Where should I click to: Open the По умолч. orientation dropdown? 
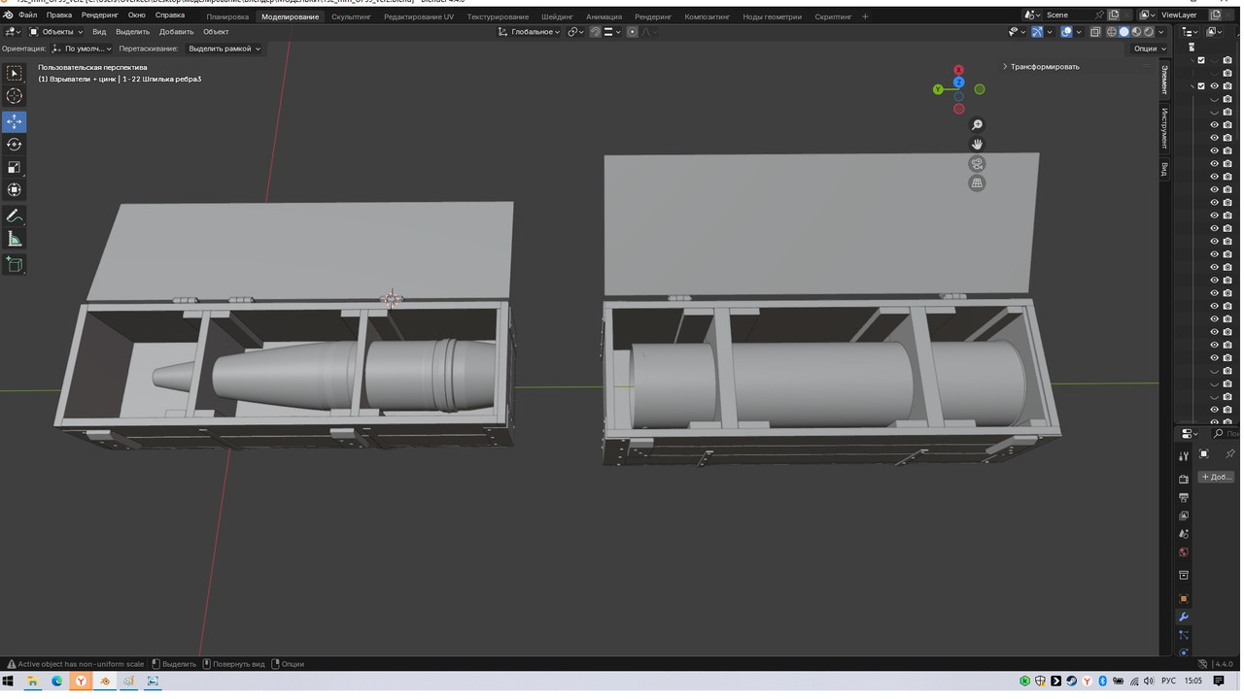click(82, 49)
